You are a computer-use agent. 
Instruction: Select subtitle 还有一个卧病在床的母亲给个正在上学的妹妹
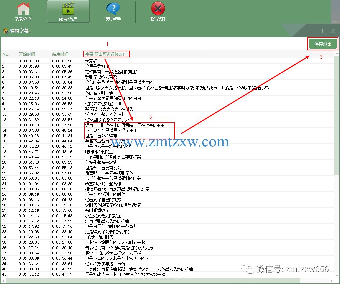click(x=125, y=125)
